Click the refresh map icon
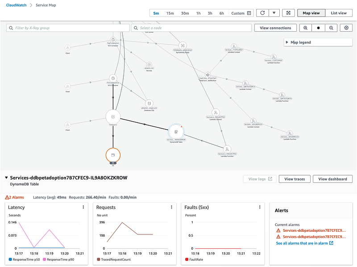The height and width of the screenshot is (267, 357). 262,13
